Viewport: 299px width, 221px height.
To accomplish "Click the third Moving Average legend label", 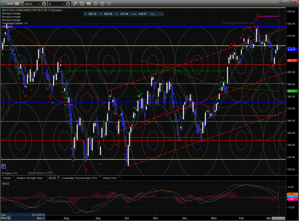I will (11, 20).
